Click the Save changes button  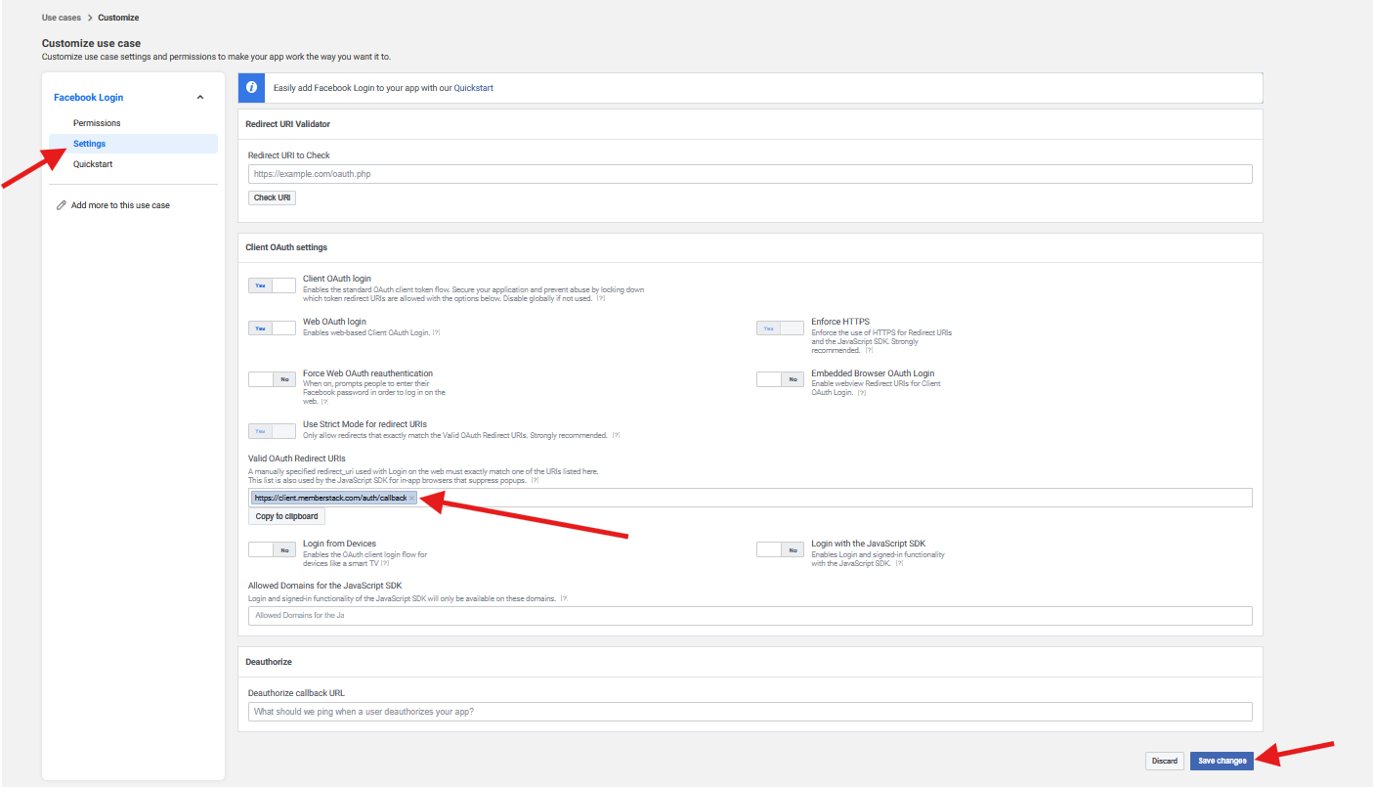tap(1222, 761)
